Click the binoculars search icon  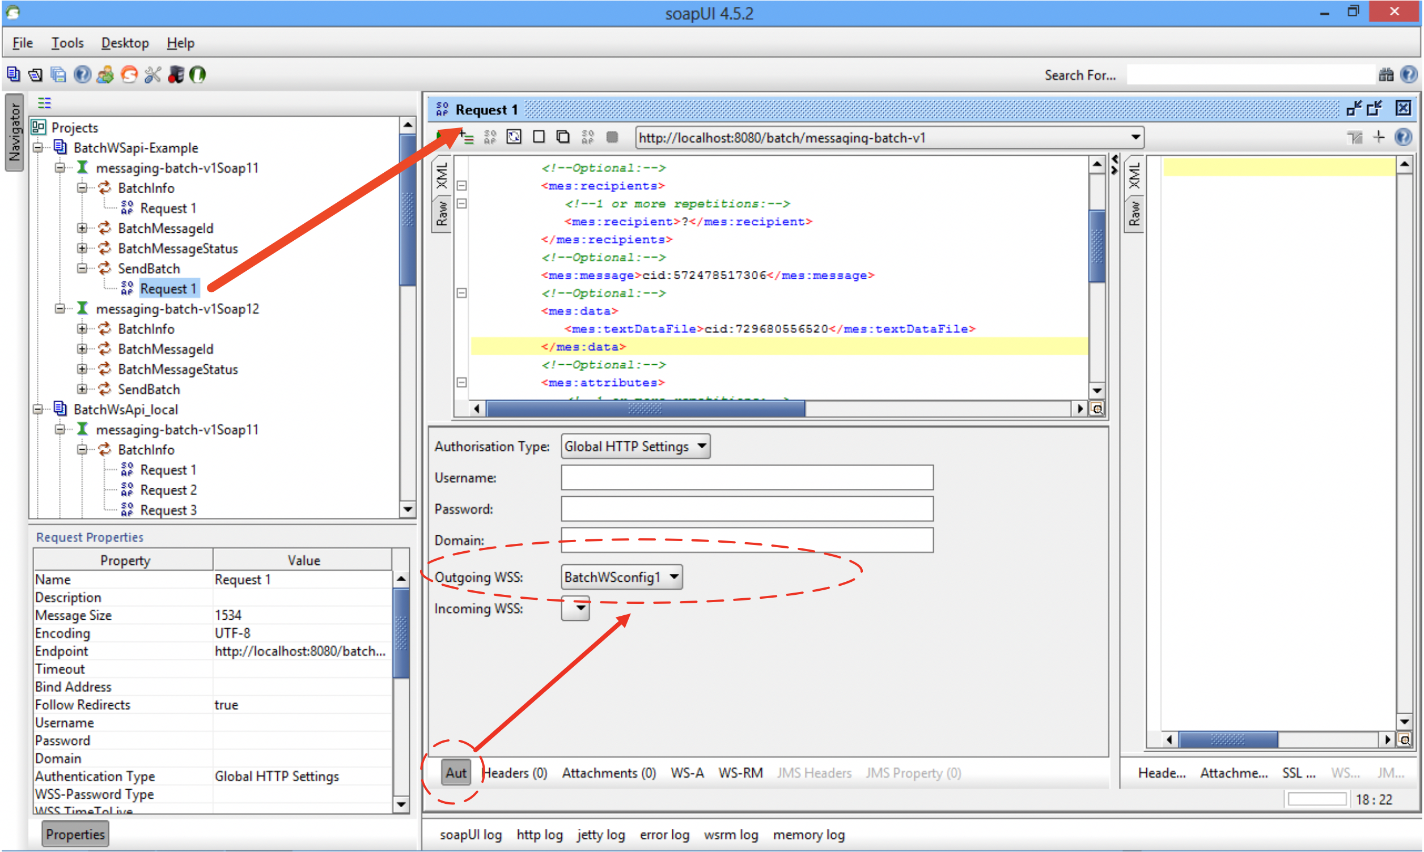[1385, 75]
